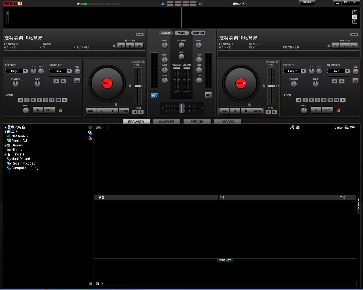The height and width of the screenshot is (290, 363).
Task: Open the right siren sampler dropdown
Action: pos(347,71)
